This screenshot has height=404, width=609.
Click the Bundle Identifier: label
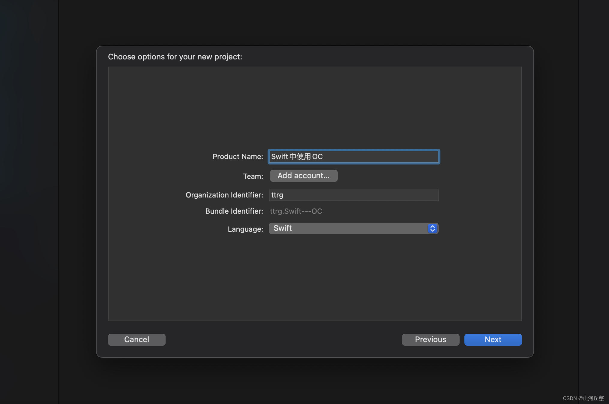[234, 211]
